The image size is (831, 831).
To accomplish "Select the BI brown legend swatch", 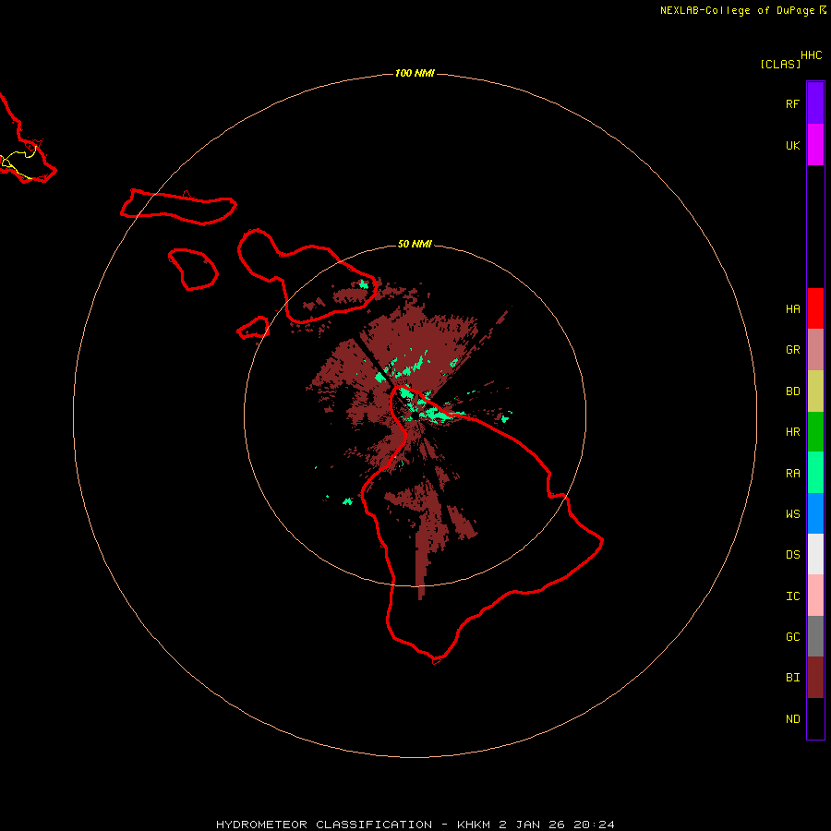I will click(815, 678).
